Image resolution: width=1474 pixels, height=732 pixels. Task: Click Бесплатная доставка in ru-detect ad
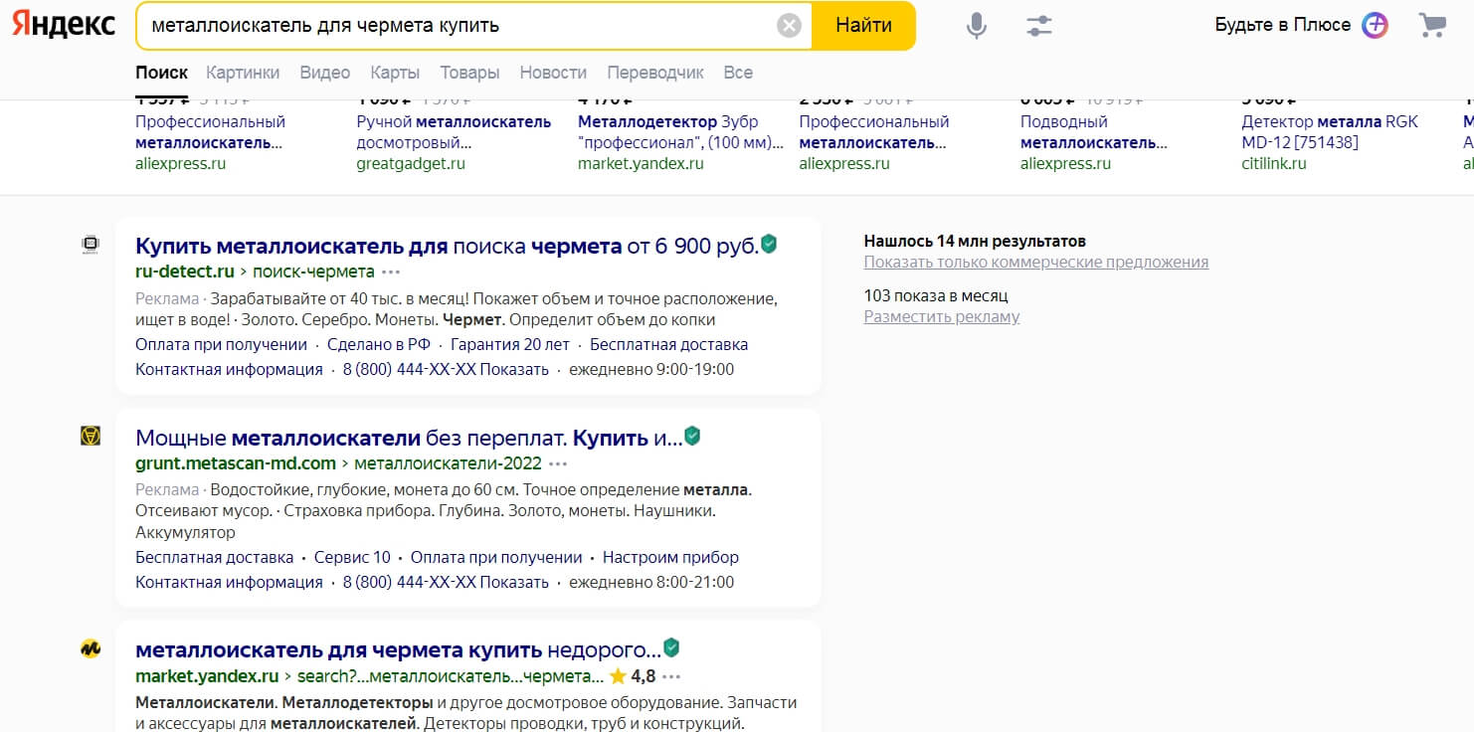click(x=668, y=345)
